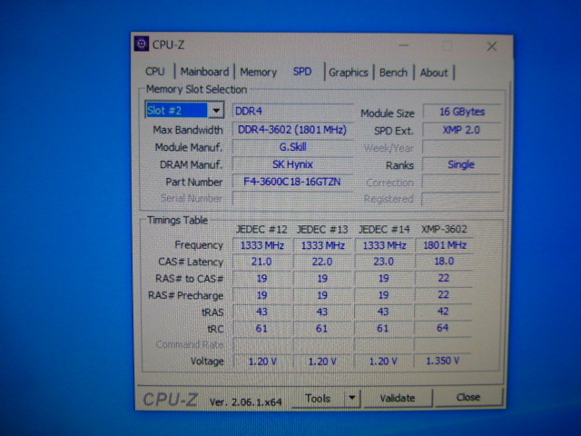Click the CAS# Latency 18.0 XMP cell

444,262
